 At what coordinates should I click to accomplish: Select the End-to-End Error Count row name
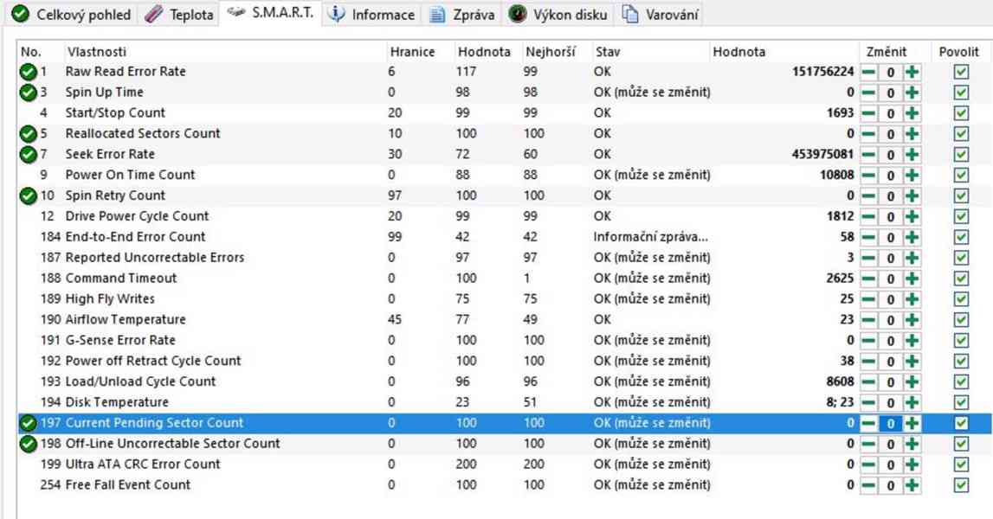tap(136, 237)
